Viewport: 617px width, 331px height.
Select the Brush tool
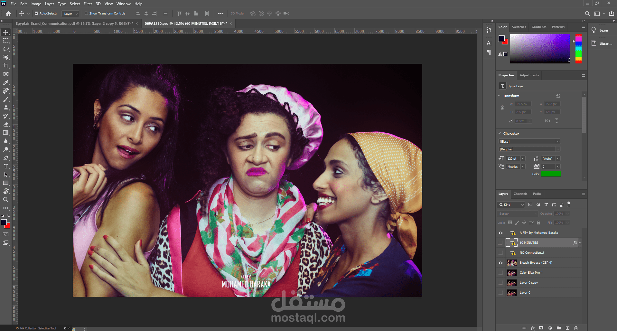tap(6, 99)
